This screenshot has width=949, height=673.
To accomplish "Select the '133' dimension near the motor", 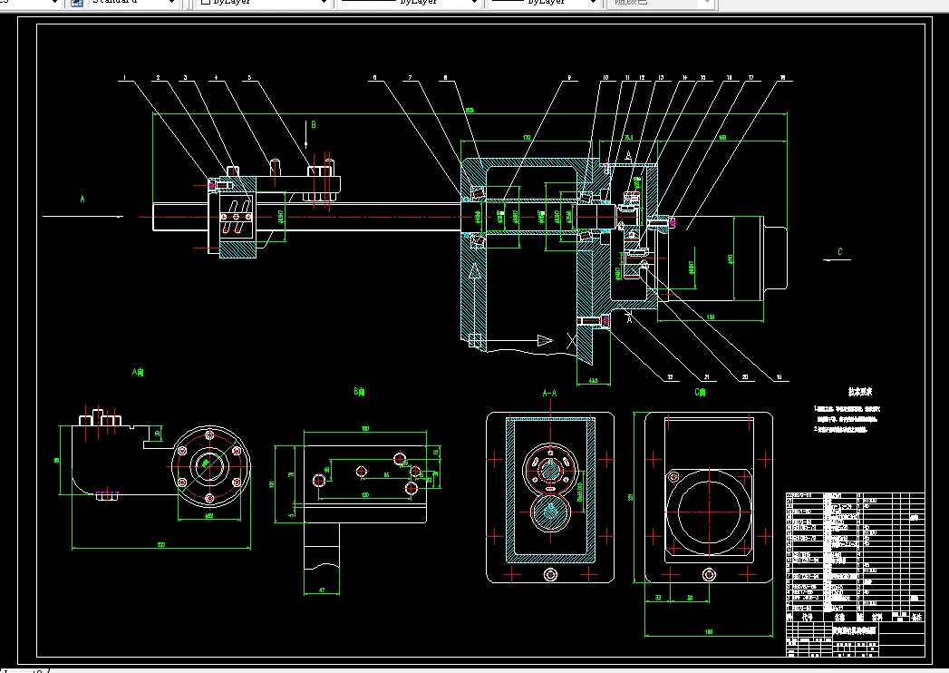I will point(711,317).
